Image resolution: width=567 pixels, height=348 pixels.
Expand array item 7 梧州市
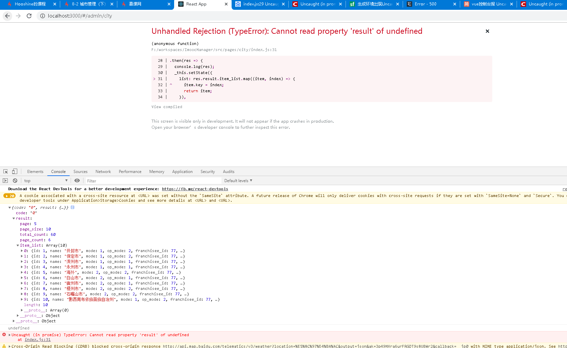[22, 289]
